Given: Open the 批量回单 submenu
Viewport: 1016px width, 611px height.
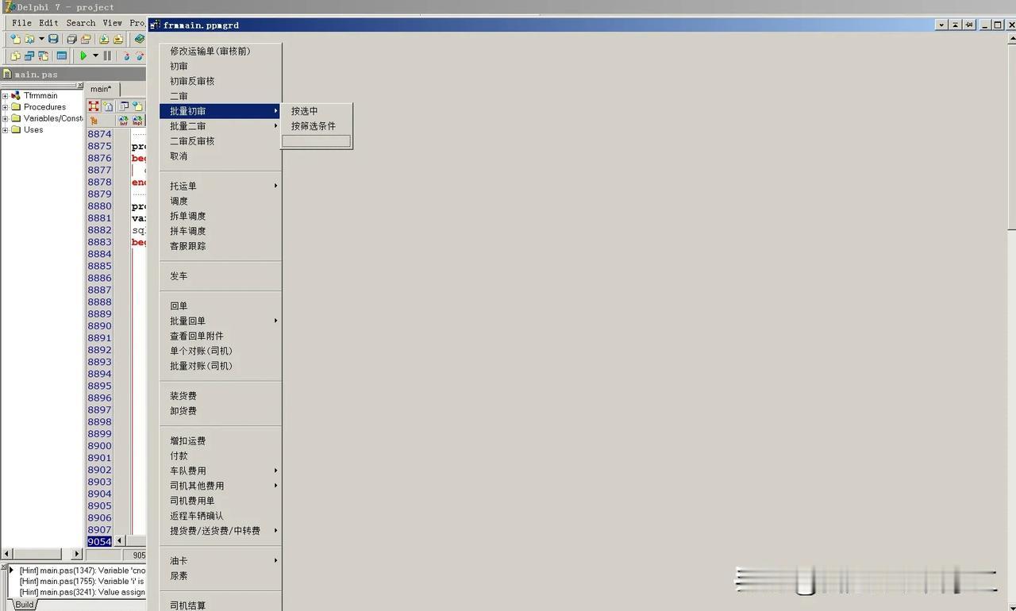Looking at the screenshot, I should click(221, 321).
